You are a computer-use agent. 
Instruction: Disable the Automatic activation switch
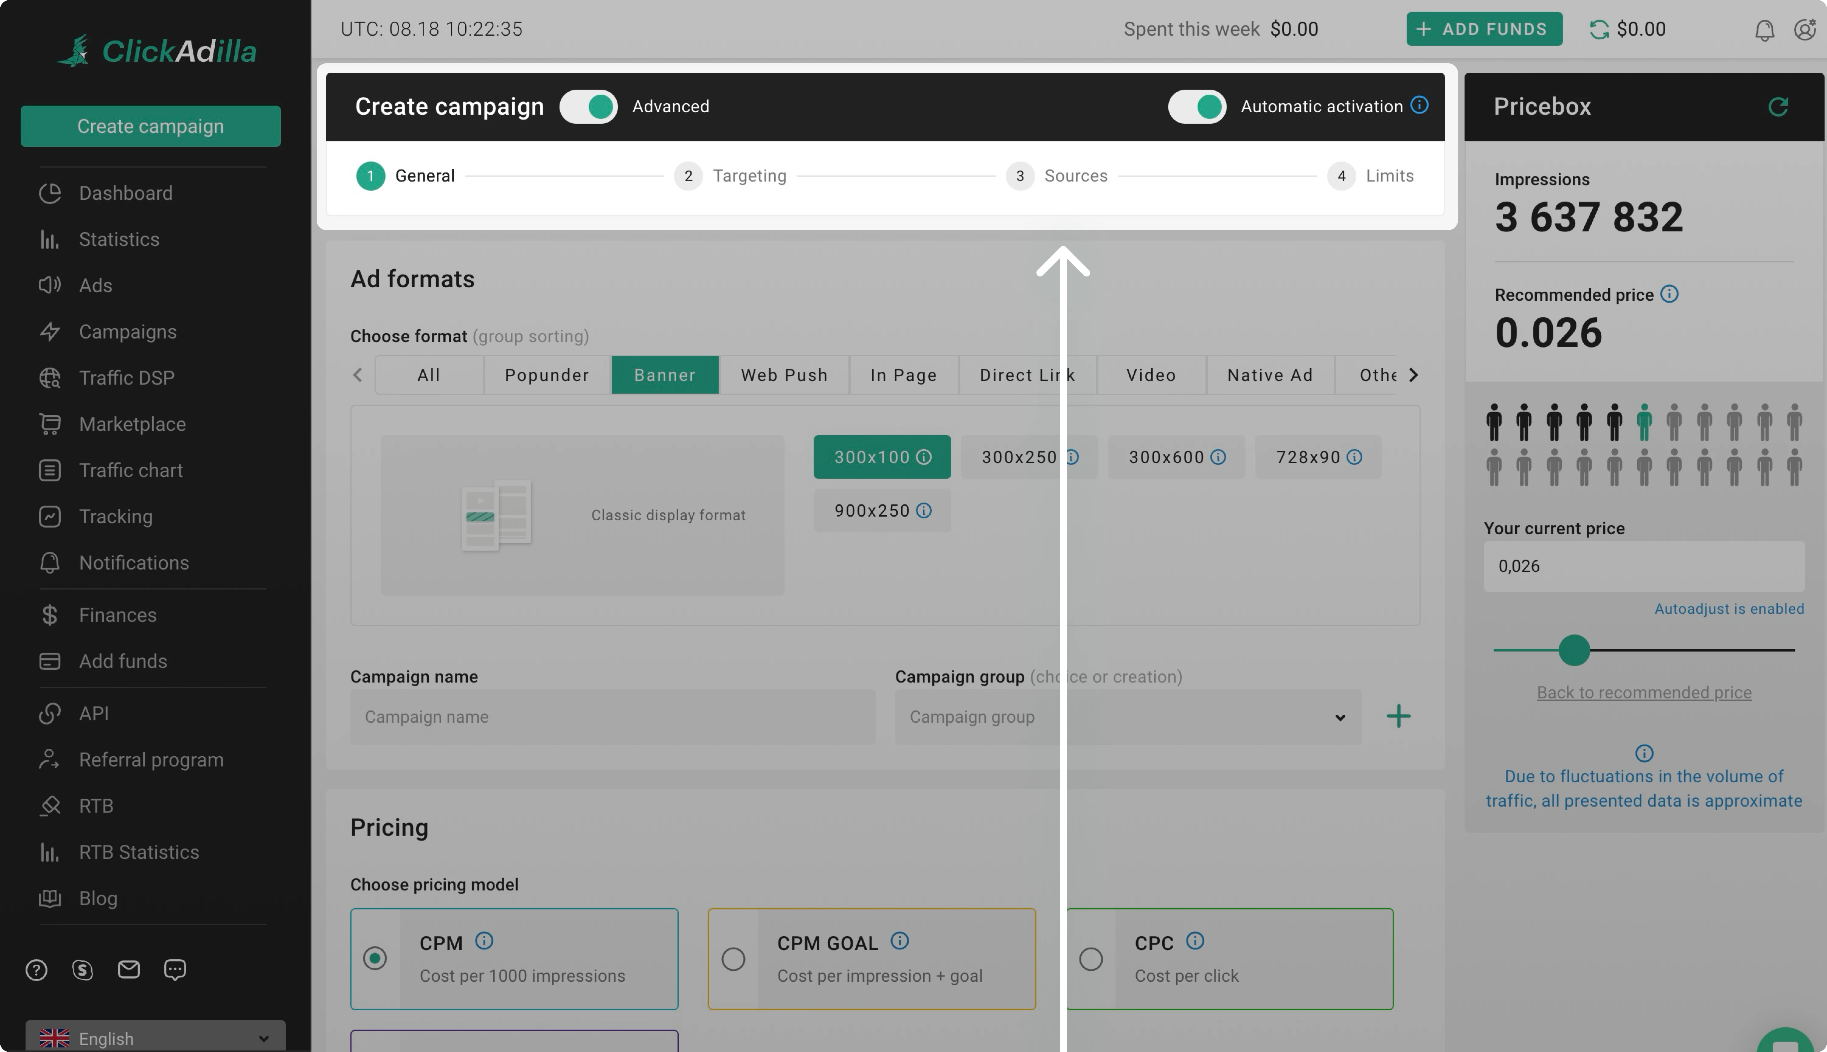coord(1197,107)
